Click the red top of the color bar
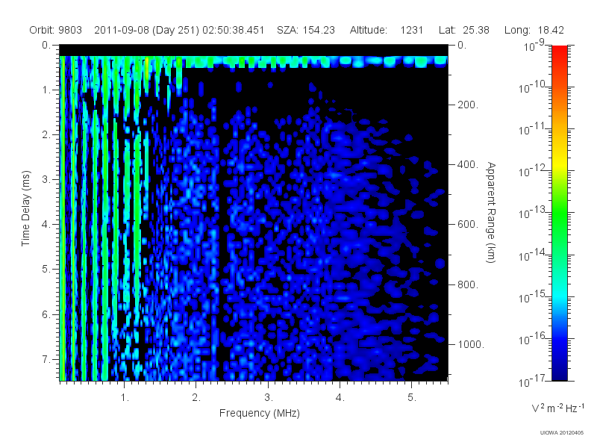Viewport: 597px width, 448px height. click(559, 53)
